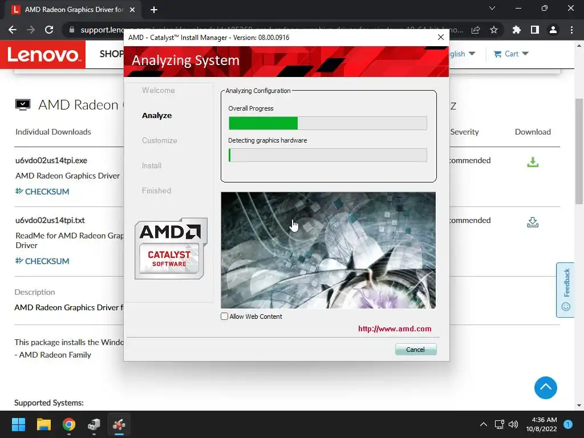Screen dimensions: 584x438
Task: Click the scroll-to-top blue arrow button
Action: click(x=545, y=388)
